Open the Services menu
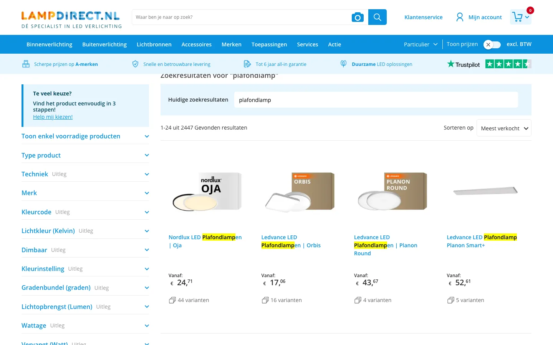 (308, 44)
